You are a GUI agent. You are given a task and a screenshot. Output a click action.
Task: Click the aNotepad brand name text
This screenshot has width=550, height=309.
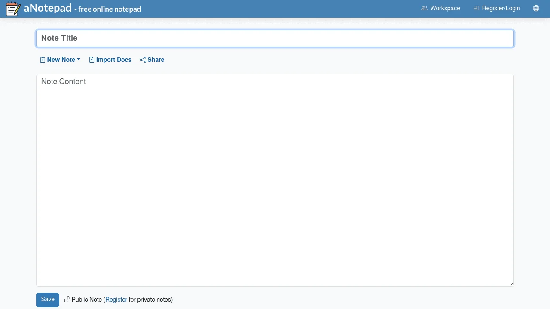click(48, 8)
